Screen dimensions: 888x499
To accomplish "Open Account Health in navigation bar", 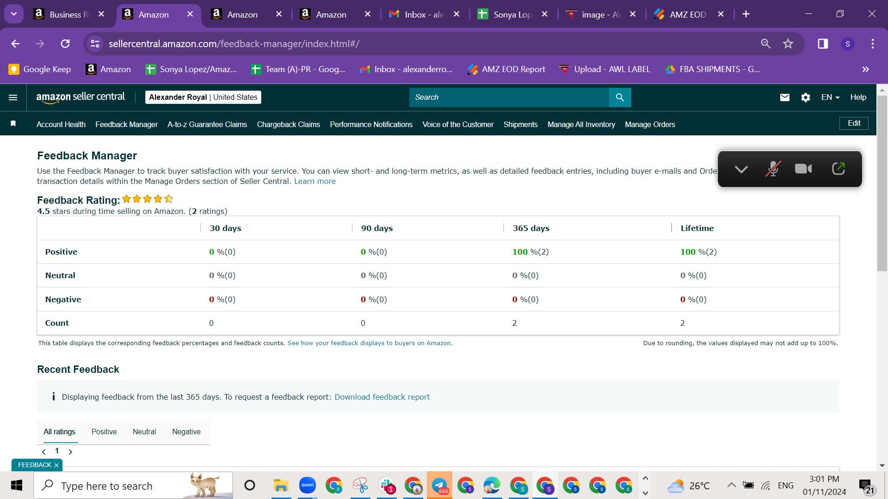I will (x=61, y=124).
